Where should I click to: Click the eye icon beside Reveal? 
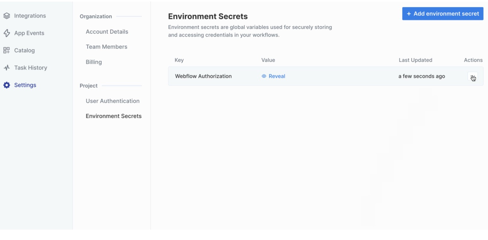tap(264, 76)
